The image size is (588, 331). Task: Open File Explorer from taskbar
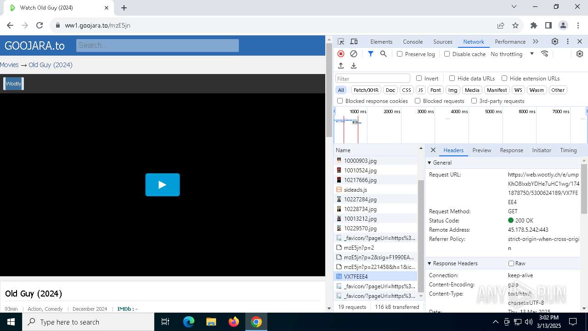coord(211,322)
